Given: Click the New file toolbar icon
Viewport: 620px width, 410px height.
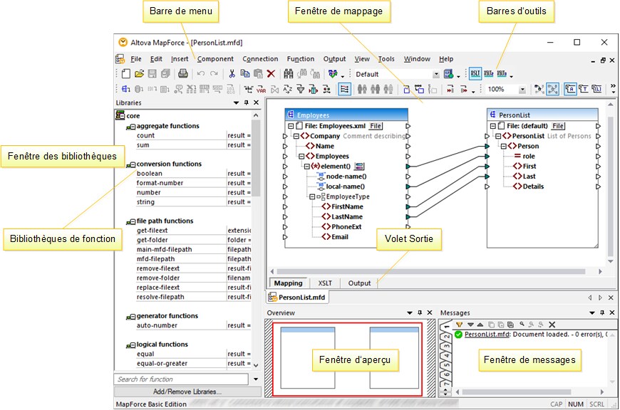Looking at the screenshot, I should coord(126,73).
